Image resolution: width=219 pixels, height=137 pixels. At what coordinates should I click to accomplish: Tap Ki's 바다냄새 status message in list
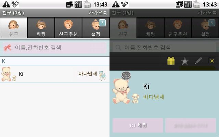point(88,74)
